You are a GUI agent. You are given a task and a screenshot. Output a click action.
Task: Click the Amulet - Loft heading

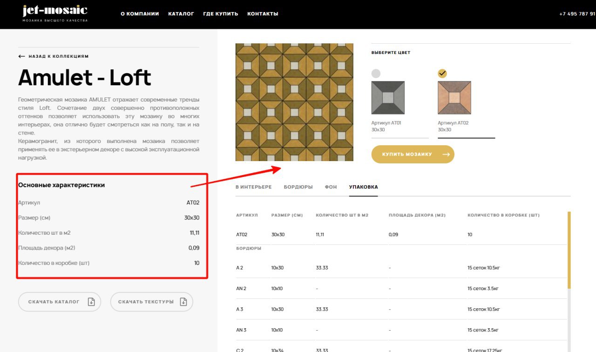pos(85,78)
